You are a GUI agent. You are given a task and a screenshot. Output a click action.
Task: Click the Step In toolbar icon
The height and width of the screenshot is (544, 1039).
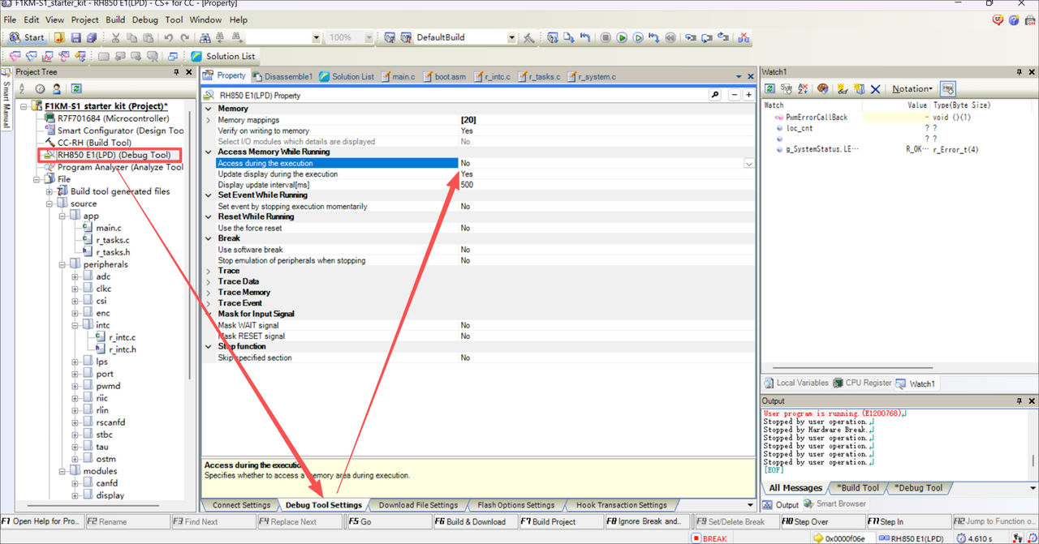689,37
